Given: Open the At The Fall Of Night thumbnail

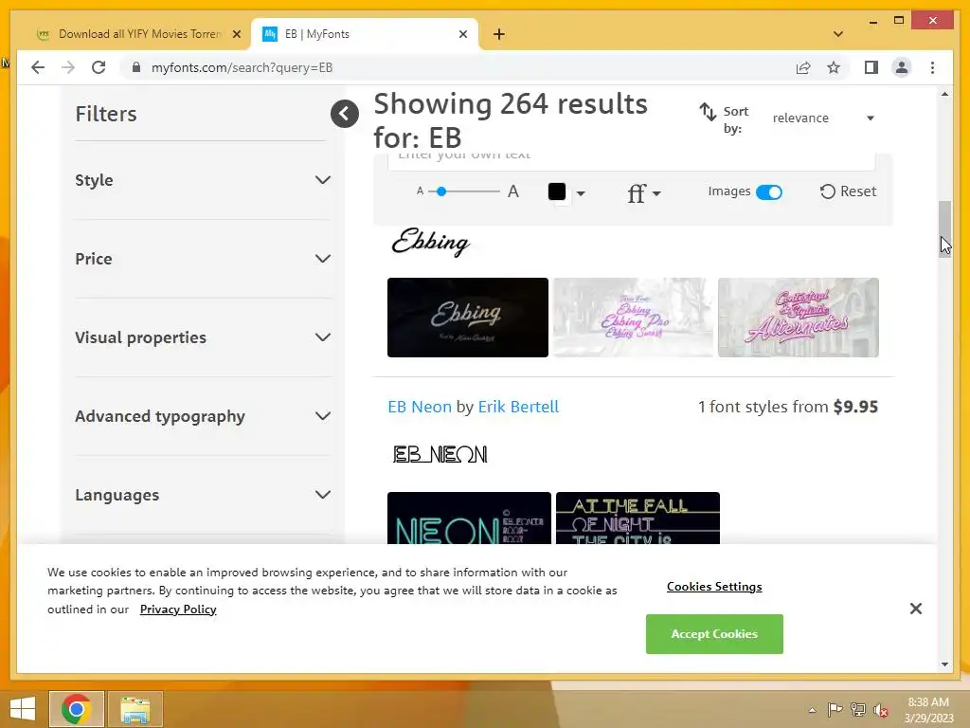Looking at the screenshot, I should pos(638,519).
